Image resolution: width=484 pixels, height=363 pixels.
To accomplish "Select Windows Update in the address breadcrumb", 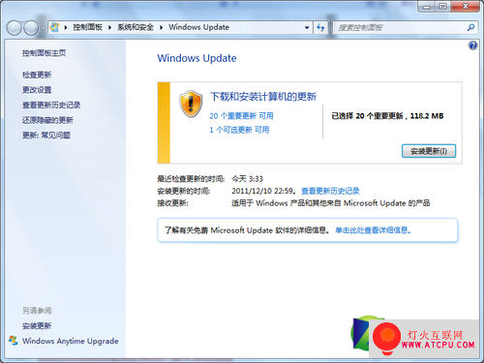I will (x=198, y=27).
